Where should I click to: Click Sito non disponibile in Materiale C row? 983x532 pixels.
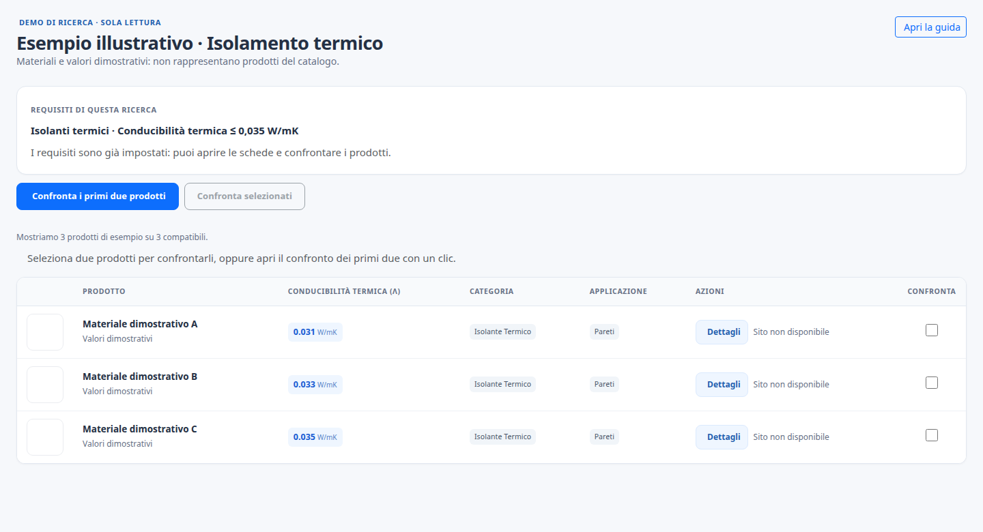tap(791, 437)
